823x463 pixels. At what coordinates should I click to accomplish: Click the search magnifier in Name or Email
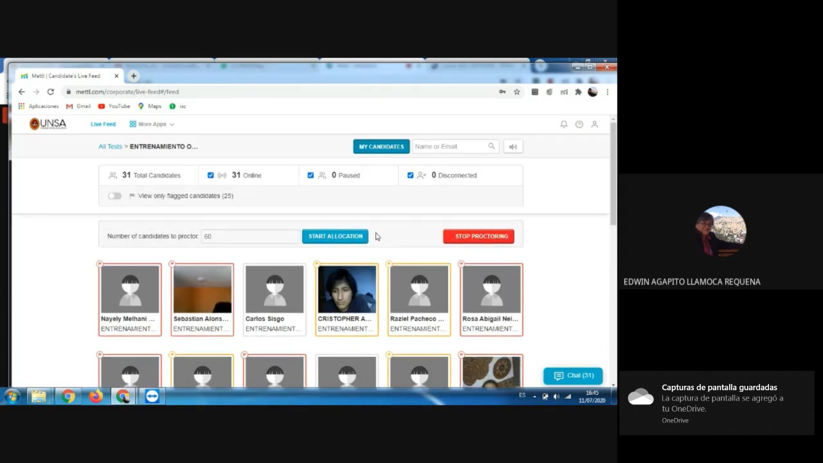[x=491, y=147]
